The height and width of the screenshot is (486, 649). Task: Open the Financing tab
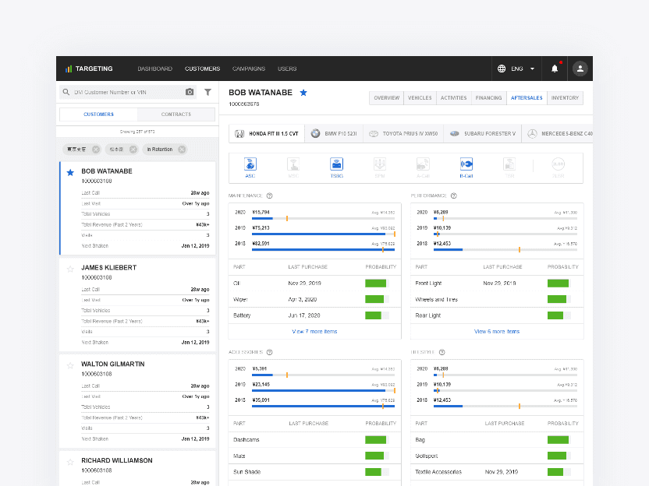click(x=489, y=98)
